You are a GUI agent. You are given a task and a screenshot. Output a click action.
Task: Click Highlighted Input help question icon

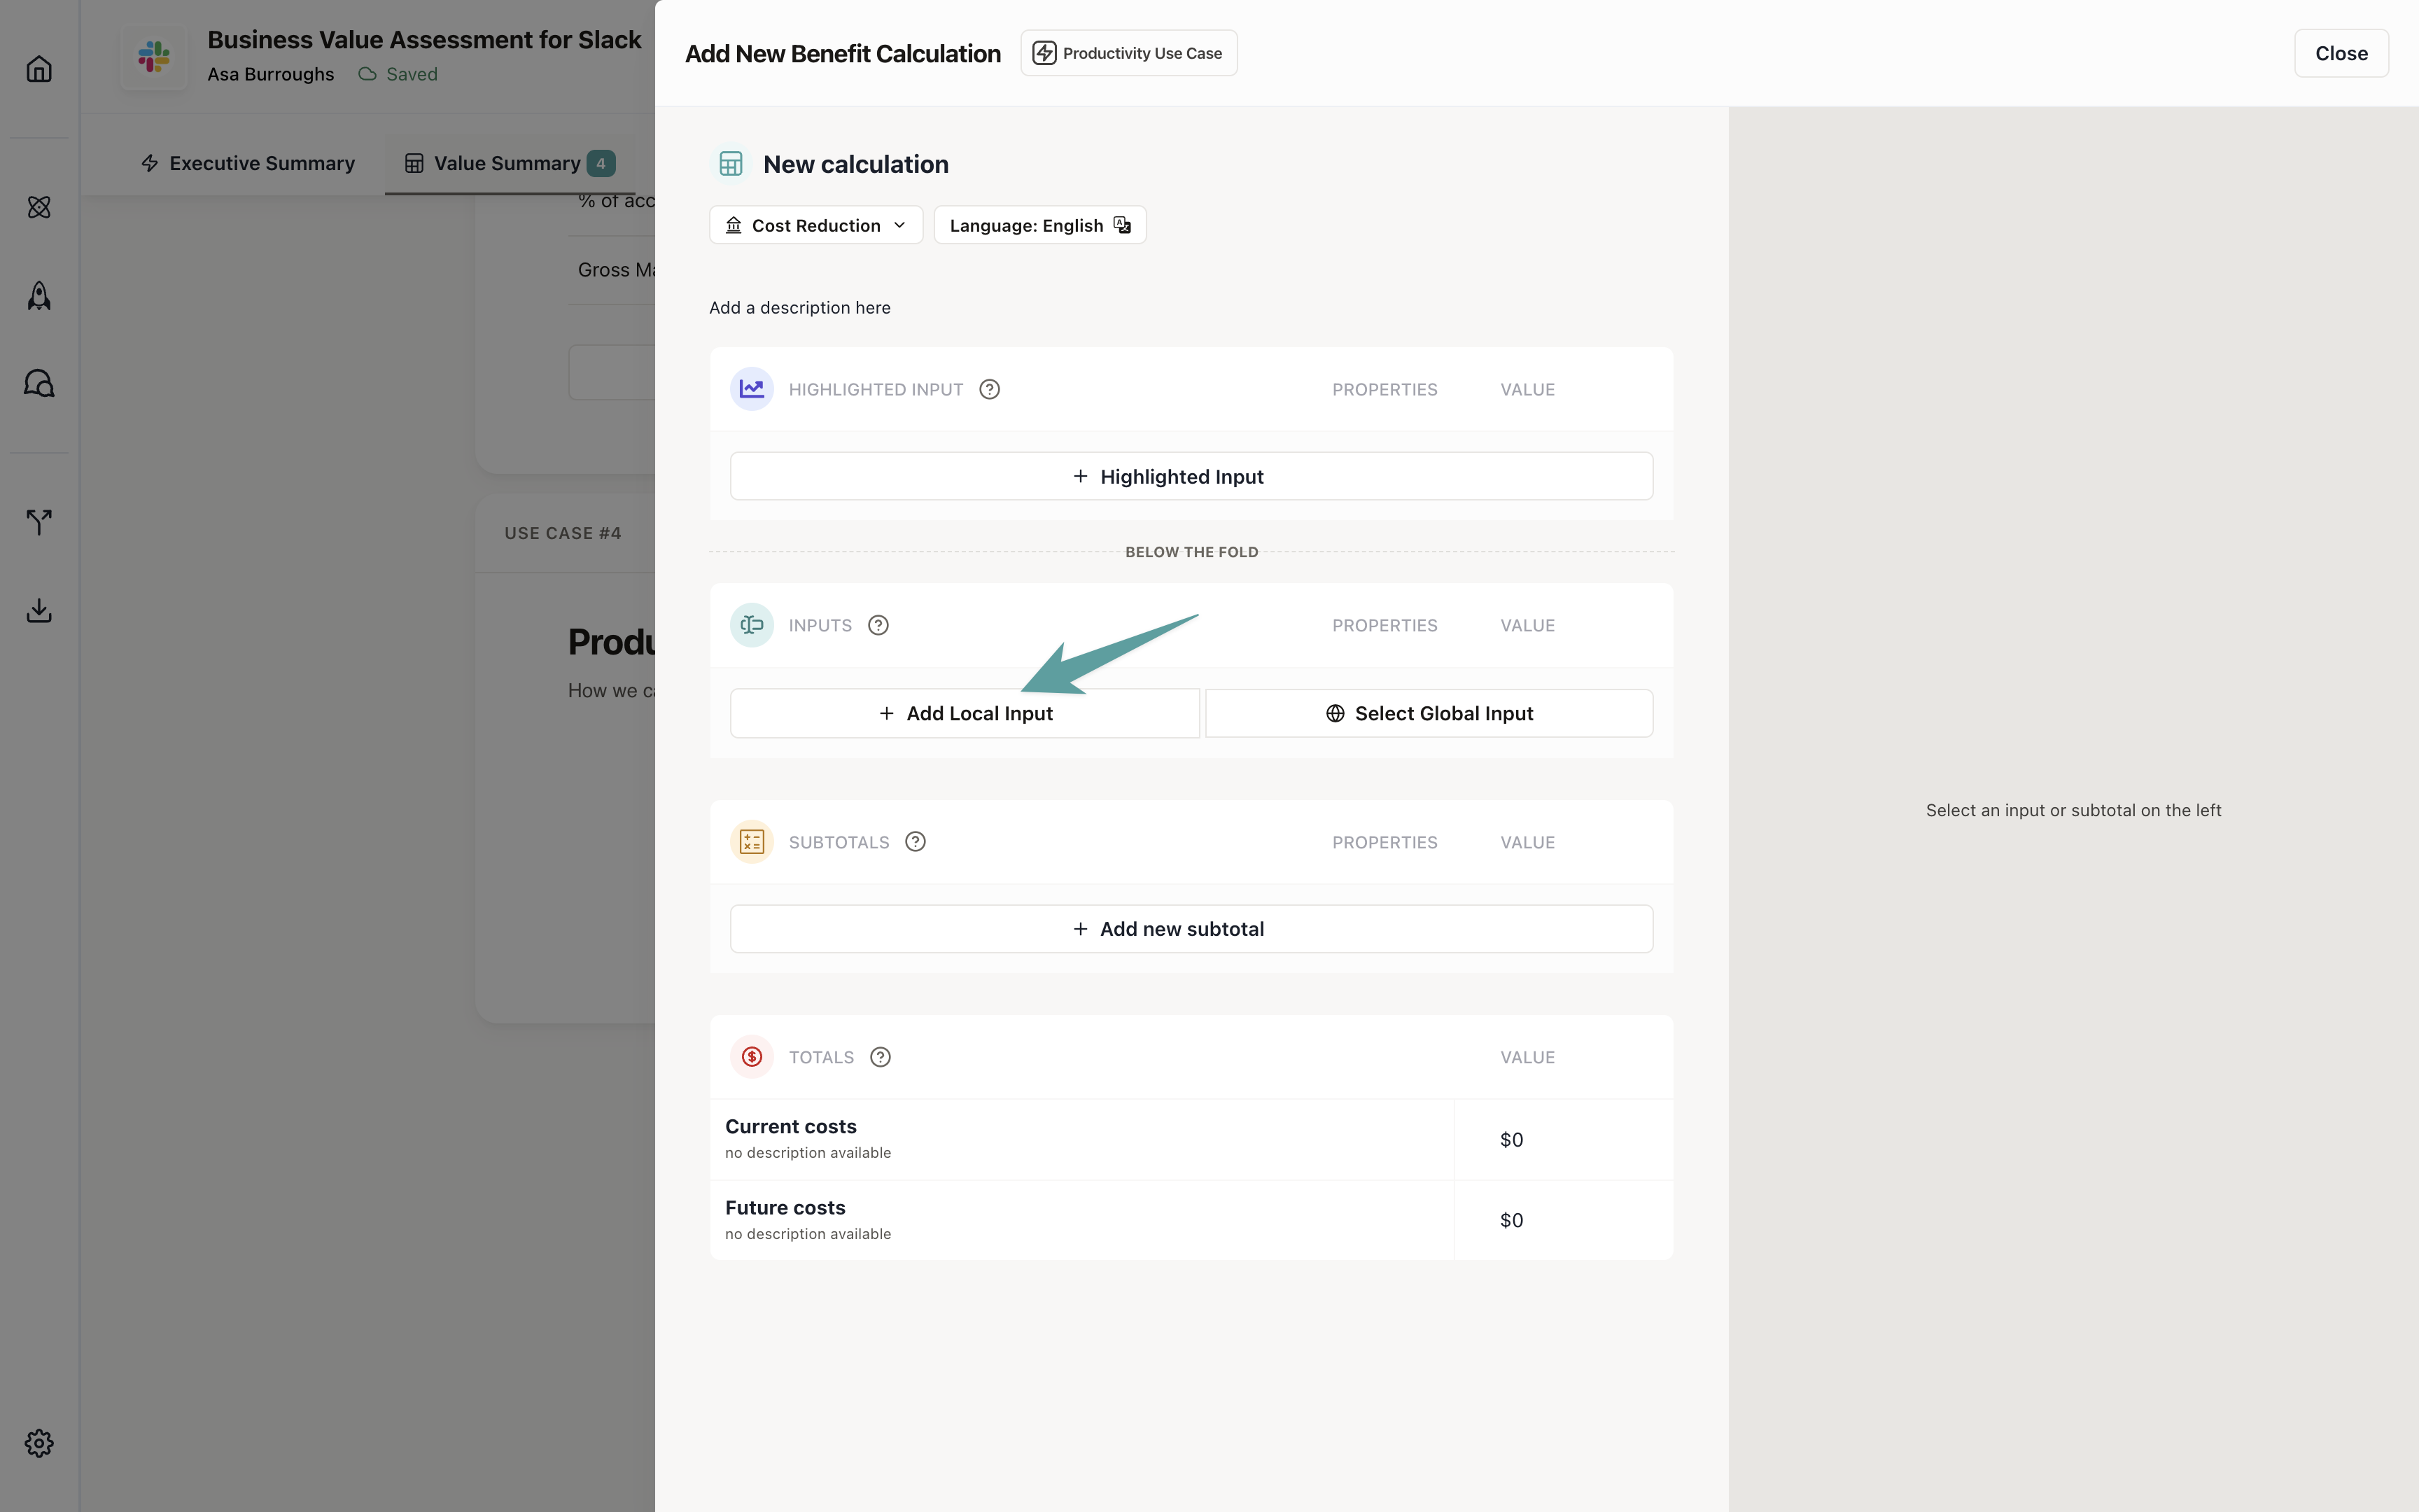pyautogui.click(x=988, y=389)
